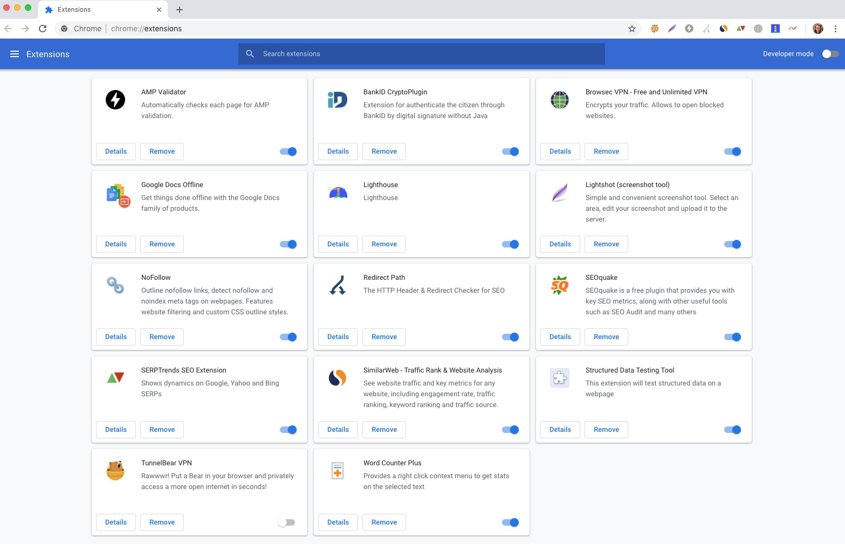Open Details for NoFollow
The image size is (845, 544).
pyautogui.click(x=116, y=337)
